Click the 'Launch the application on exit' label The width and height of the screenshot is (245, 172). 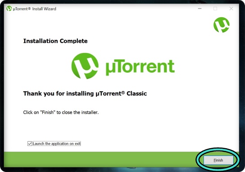pyautogui.click(x=57, y=144)
